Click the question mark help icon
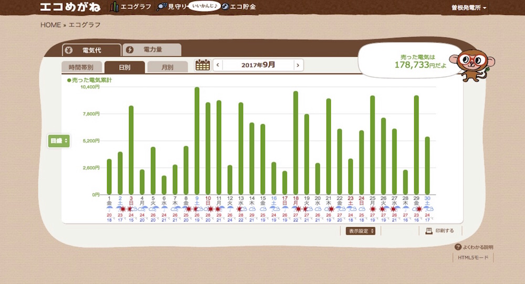 click(458, 247)
